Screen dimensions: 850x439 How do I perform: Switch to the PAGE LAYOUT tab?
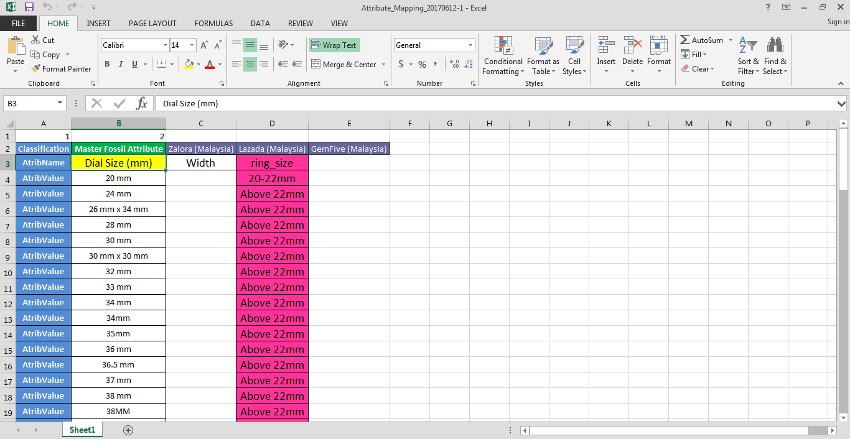tap(152, 23)
